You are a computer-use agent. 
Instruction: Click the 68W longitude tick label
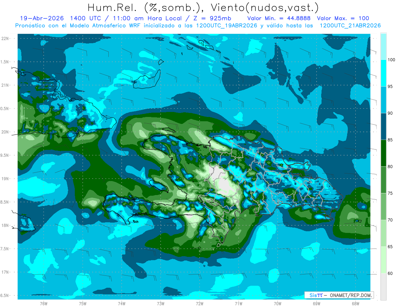click(x=355, y=303)
